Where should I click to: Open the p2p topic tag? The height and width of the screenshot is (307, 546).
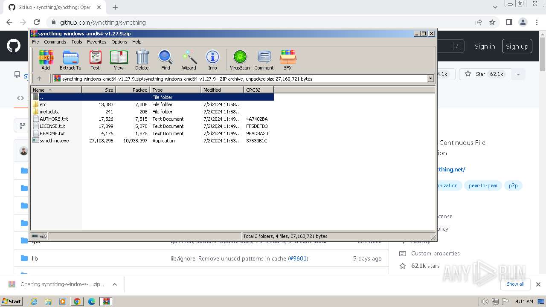coord(513,185)
